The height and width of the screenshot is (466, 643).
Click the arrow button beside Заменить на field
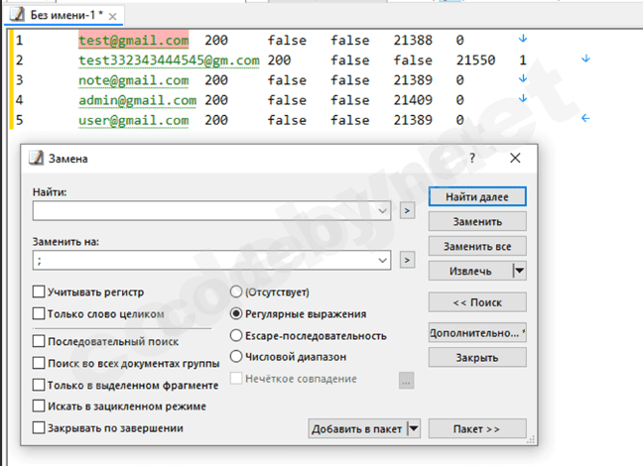[407, 260]
